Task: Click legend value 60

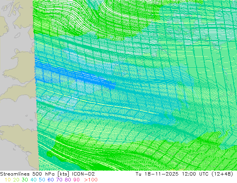Action: click(50, 180)
